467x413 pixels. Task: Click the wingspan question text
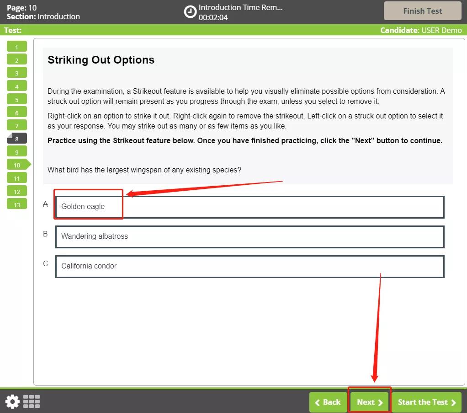point(144,170)
